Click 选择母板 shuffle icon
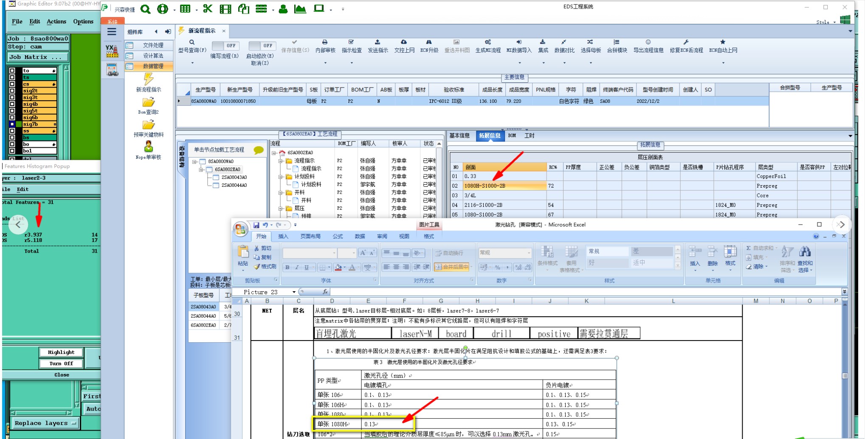Screen dimensions: 865x439 click(x=590, y=42)
